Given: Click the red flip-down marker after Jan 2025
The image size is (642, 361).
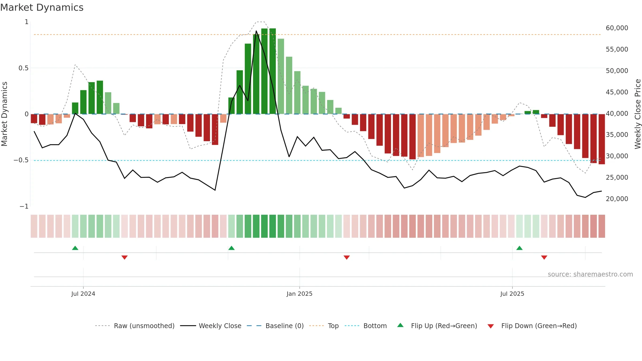Looking at the screenshot, I should tap(347, 257).
